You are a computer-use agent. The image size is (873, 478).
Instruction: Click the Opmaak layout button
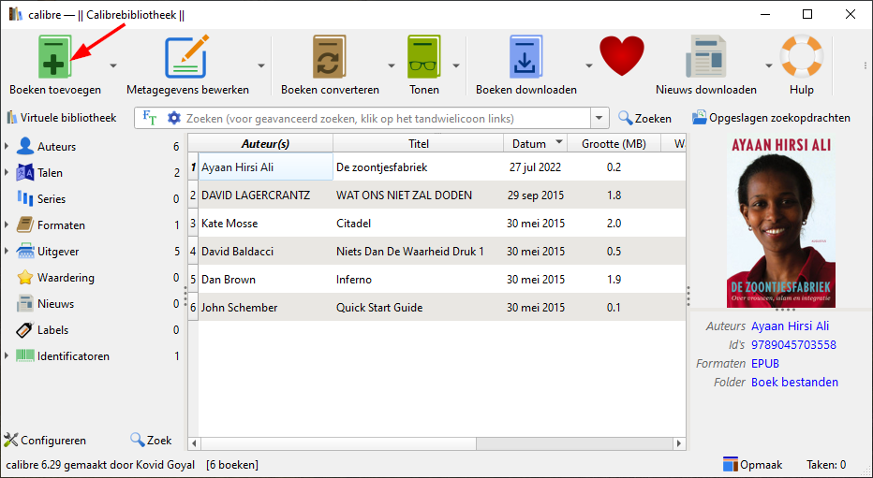(755, 464)
